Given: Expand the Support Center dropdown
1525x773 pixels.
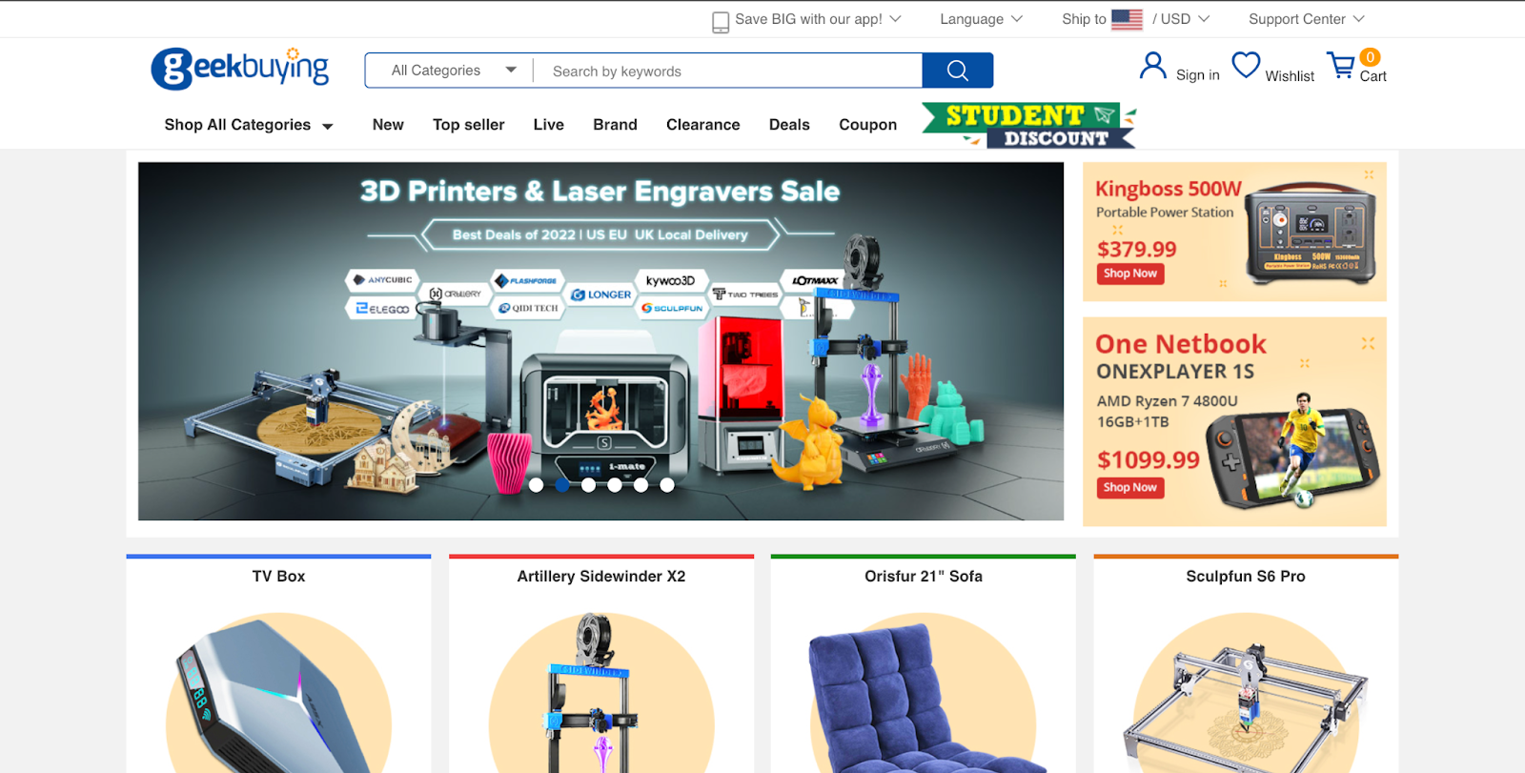Looking at the screenshot, I should click(1307, 19).
